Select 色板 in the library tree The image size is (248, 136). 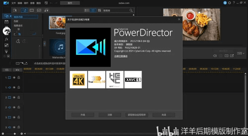pos(16,21)
